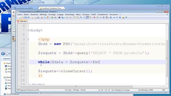Open the Langage menu
The height and width of the screenshot is (96, 171).
pos(60,14)
